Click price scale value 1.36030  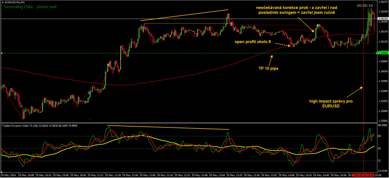click(x=384, y=71)
